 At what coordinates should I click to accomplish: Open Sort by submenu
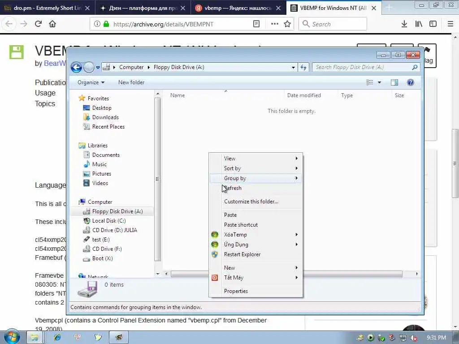tap(256, 168)
